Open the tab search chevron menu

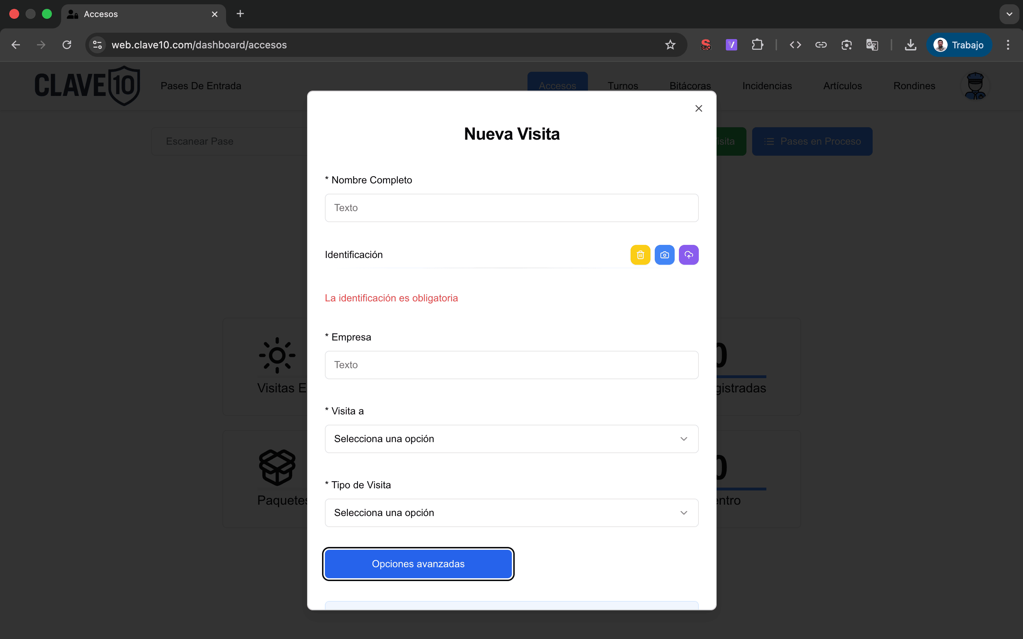[1009, 14]
